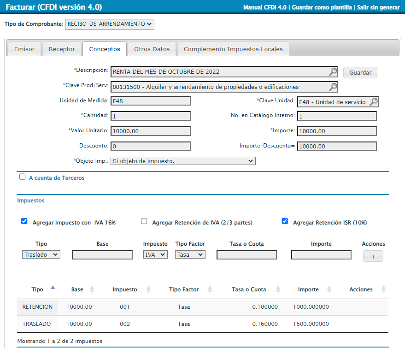
Task: Click the Importe field showing 10000.00
Action: coord(337,131)
